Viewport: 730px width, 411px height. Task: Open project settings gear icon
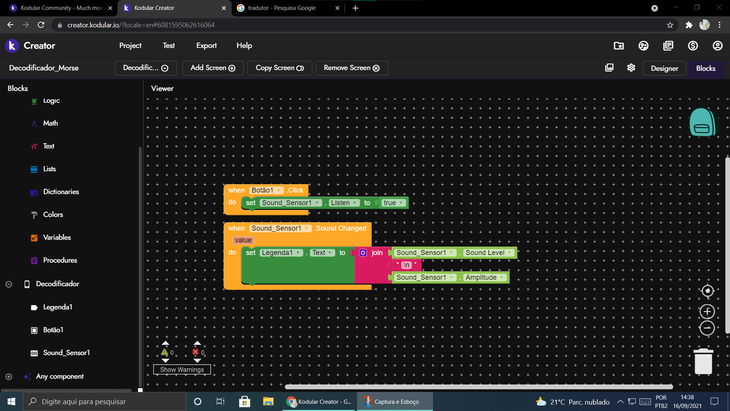point(631,68)
